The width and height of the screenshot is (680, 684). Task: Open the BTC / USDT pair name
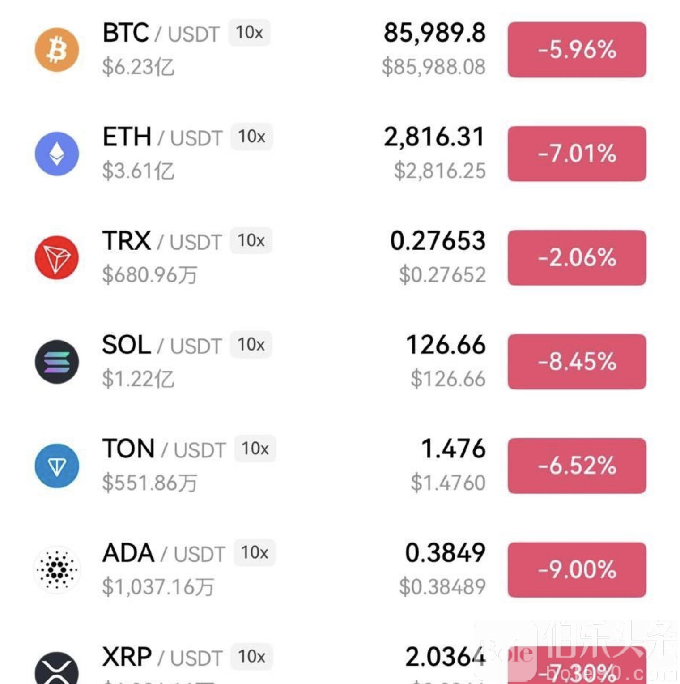click(161, 33)
